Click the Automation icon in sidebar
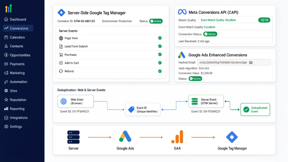 [x=6, y=82]
